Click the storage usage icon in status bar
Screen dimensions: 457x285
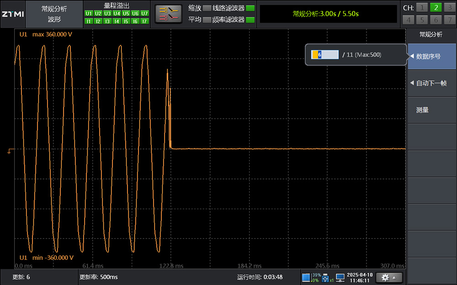[306, 277]
